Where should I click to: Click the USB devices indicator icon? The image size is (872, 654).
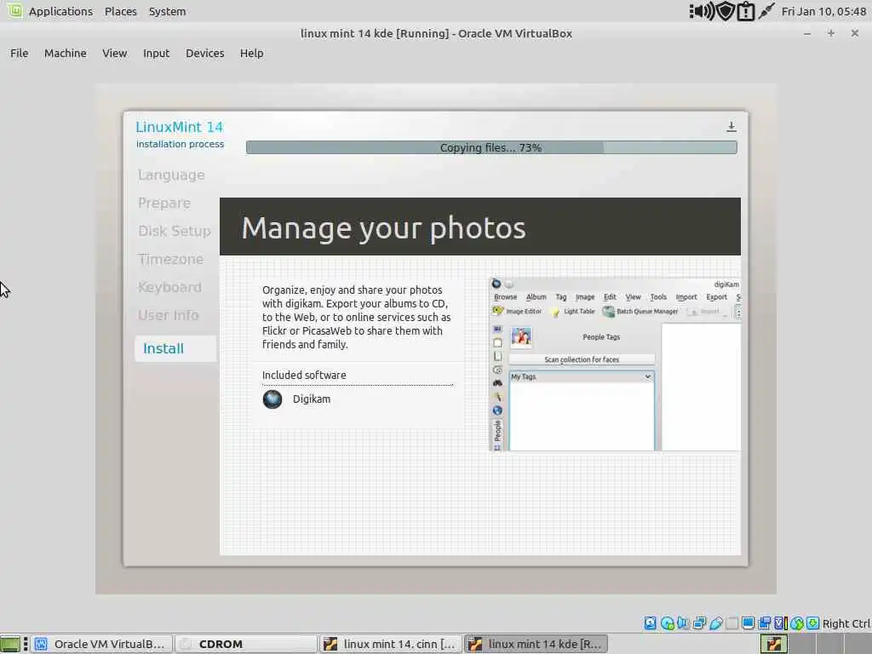pyautogui.click(x=715, y=623)
